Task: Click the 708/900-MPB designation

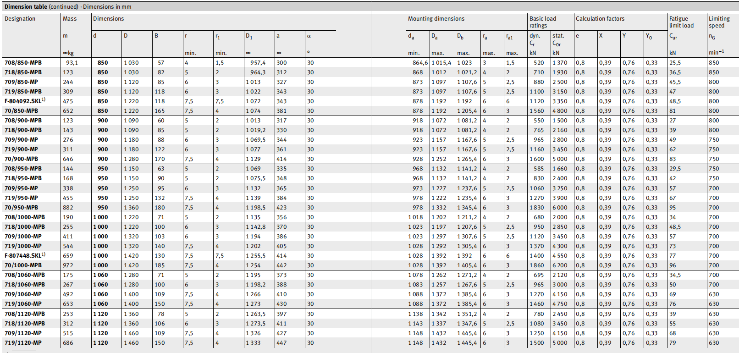Action: [x=23, y=121]
